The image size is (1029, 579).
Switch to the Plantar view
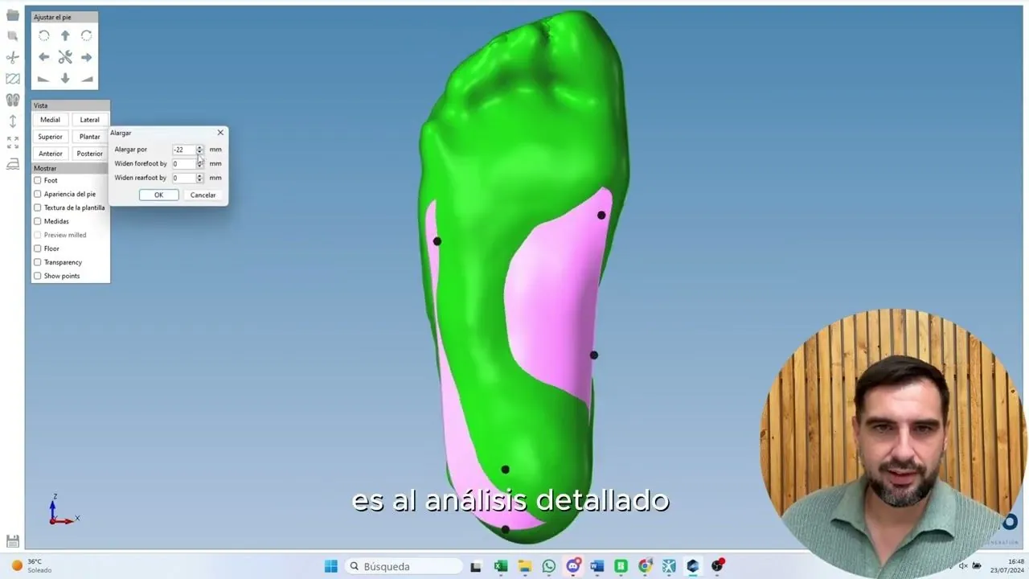89,137
